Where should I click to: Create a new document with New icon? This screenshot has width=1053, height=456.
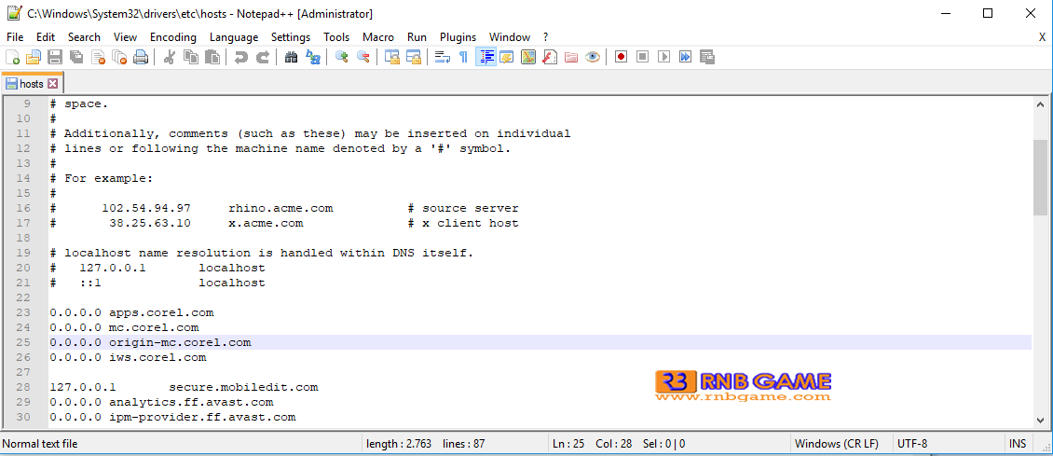pyautogui.click(x=12, y=57)
